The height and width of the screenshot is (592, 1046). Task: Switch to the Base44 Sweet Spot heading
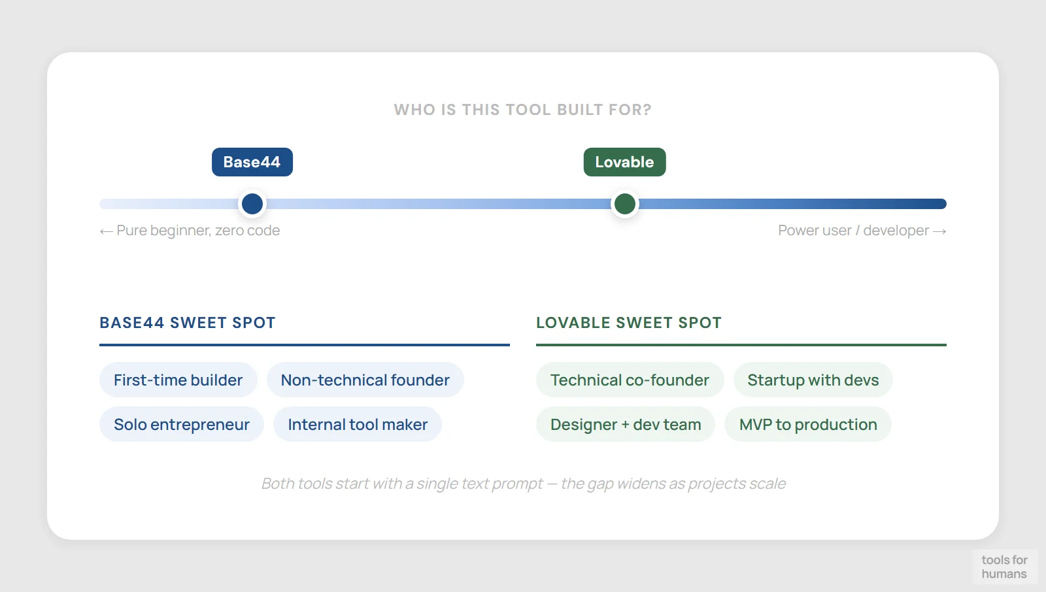click(x=186, y=322)
